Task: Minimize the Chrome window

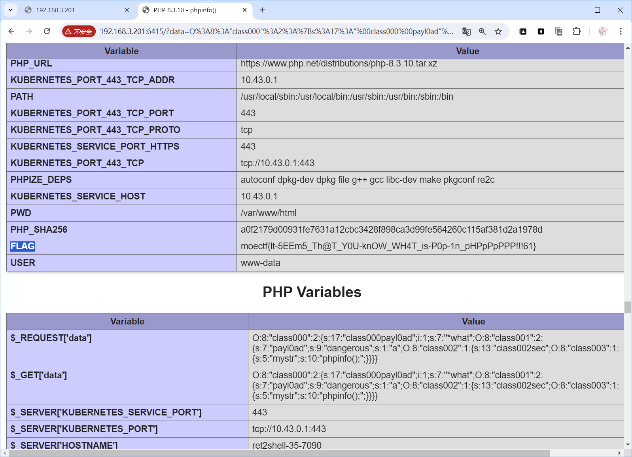Action: coord(575,10)
